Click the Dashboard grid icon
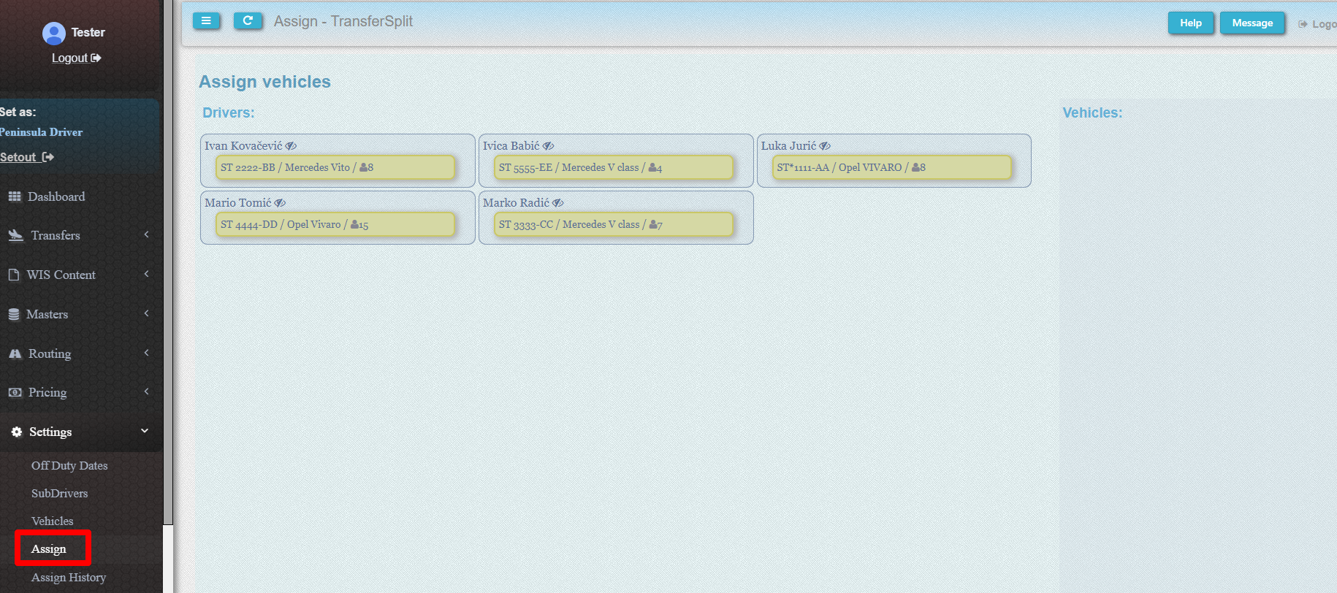The height and width of the screenshot is (593, 1337). (15, 196)
